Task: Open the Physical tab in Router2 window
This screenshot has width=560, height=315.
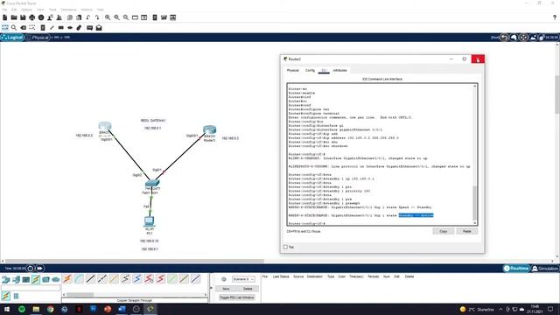Action: coord(293,70)
